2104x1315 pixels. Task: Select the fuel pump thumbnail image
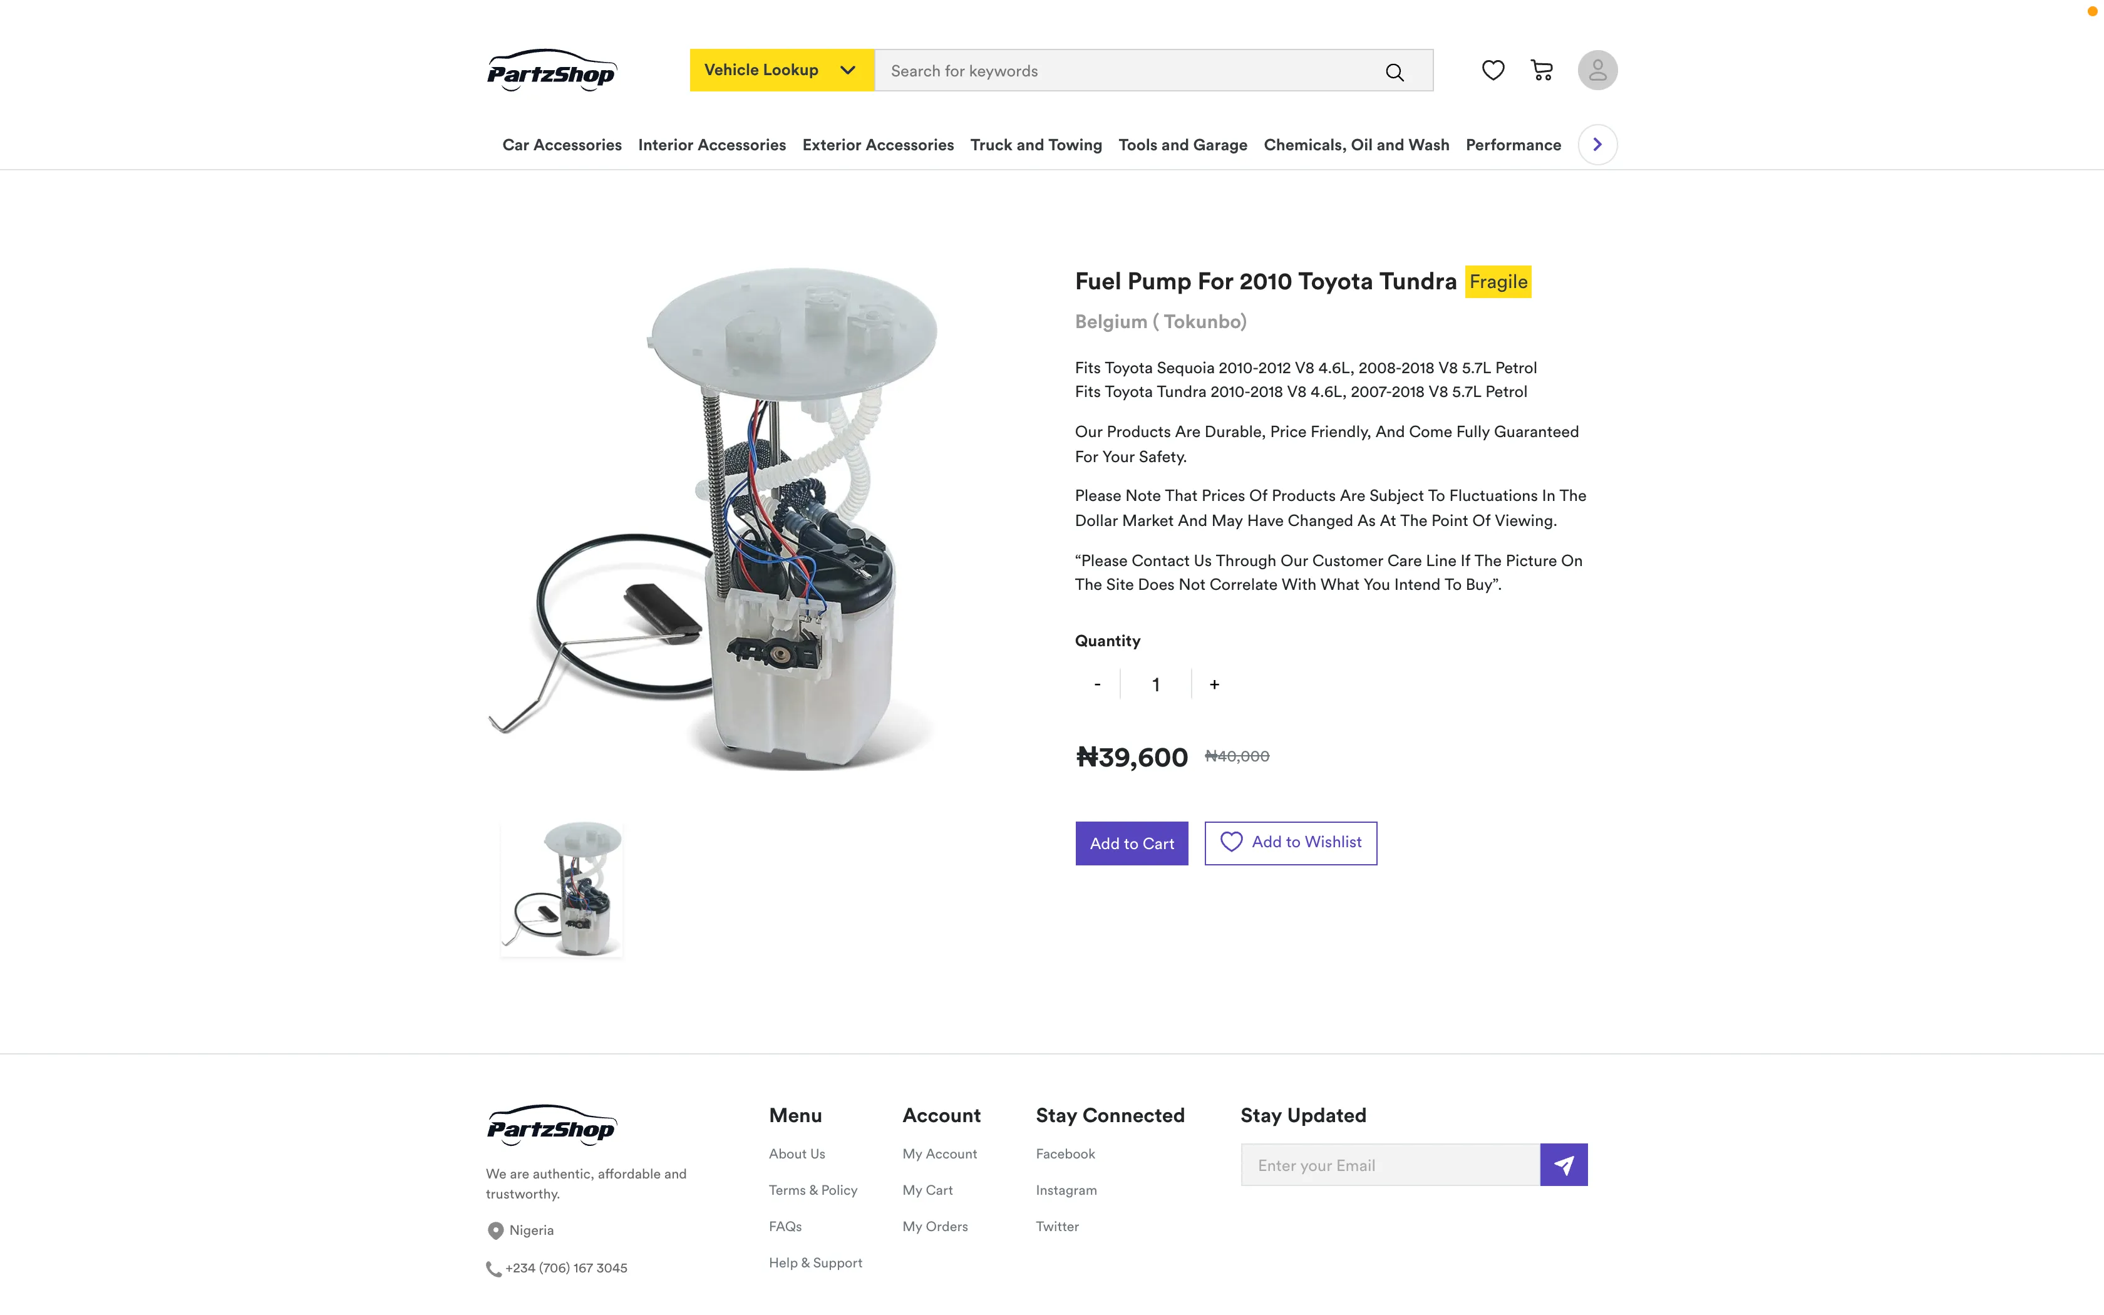(x=562, y=889)
